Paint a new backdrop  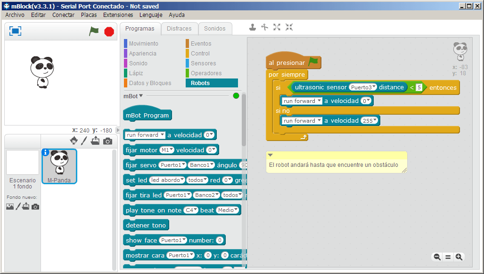click(x=18, y=206)
